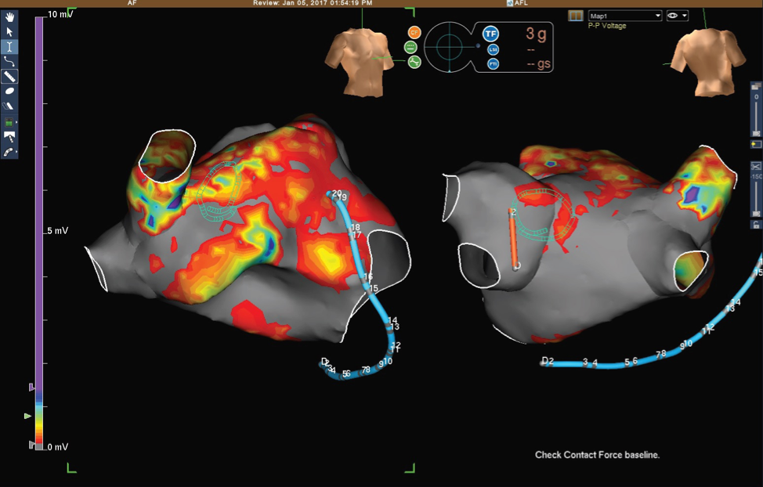Click the split view layout button
Viewport: 763px width, 487px height.
pos(576,16)
